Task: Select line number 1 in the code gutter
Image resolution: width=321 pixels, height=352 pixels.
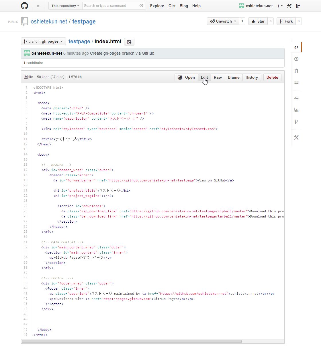Action: 26,88
